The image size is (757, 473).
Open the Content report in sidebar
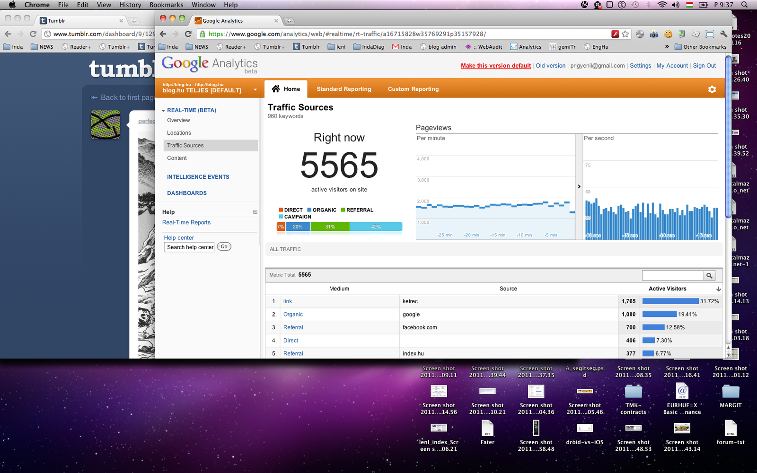click(x=177, y=158)
